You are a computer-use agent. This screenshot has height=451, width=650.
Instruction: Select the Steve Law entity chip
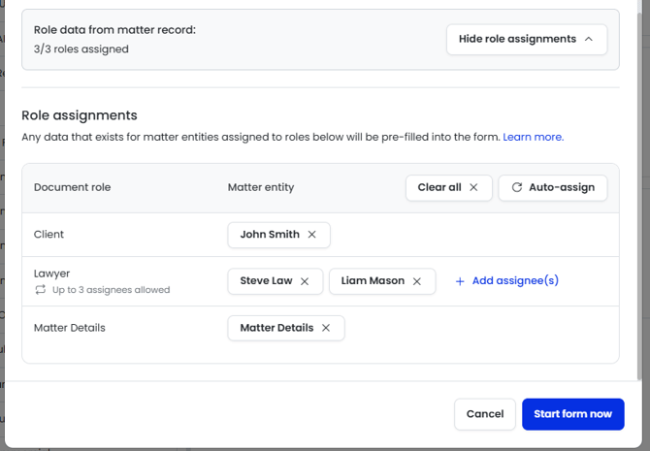click(x=266, y=281)
